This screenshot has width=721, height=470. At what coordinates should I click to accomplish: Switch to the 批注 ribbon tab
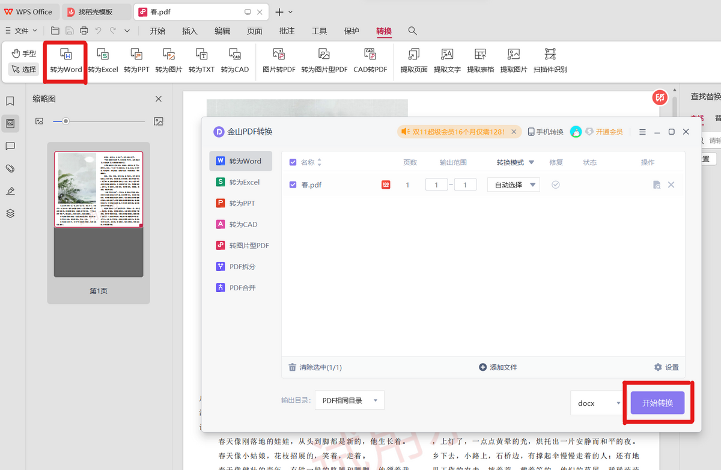point(287,31)
